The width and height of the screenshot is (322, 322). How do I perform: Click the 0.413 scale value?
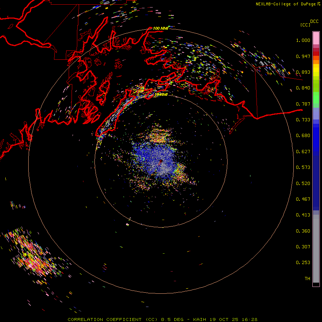[x=303, y=215]
